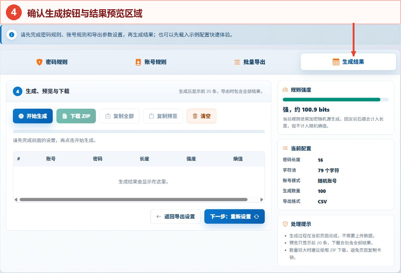Image resolution: width=401 pixels, height=273 pixels.
Task: Start generation with 开始生成
Action: click(33, 116)
